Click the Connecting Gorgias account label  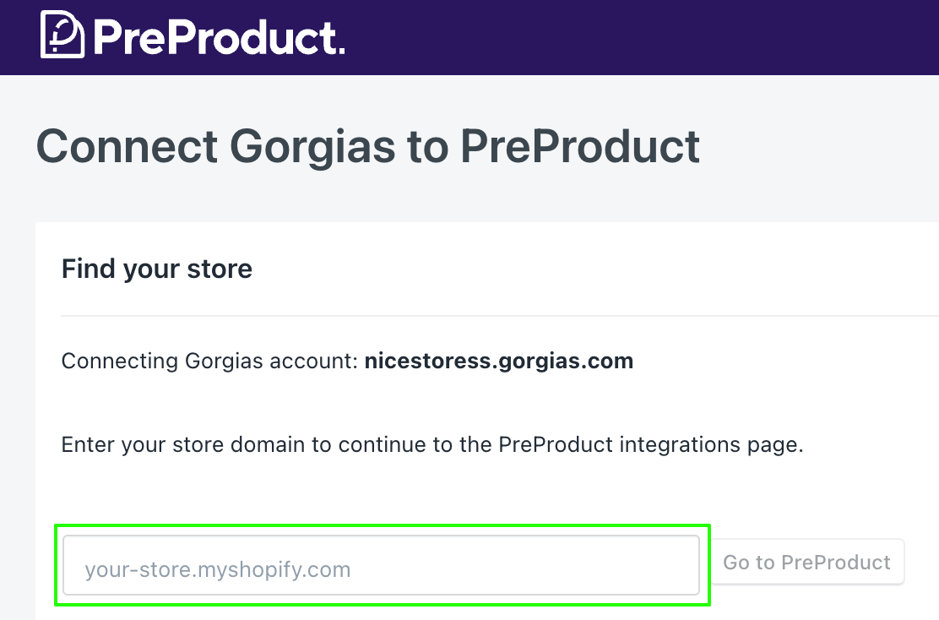(x=209, y=362)
